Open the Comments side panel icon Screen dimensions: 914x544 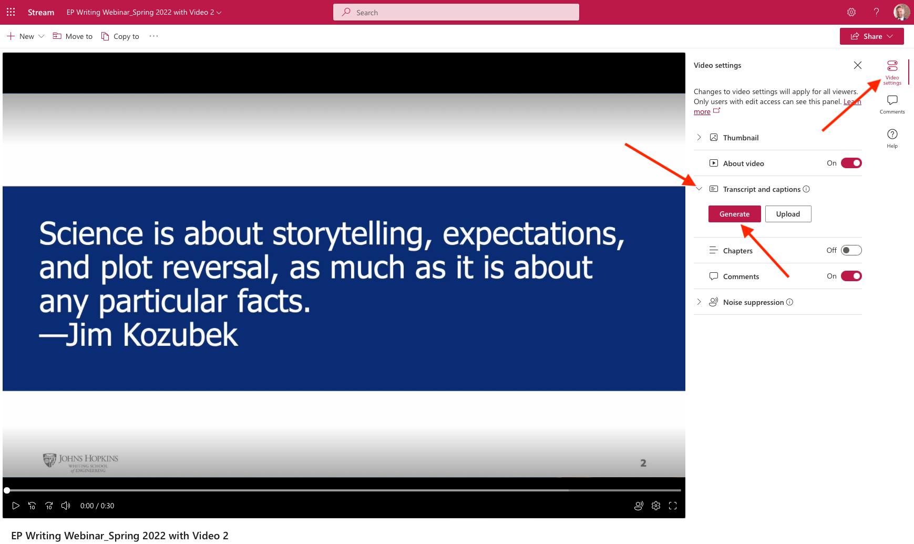pos(892,105)
